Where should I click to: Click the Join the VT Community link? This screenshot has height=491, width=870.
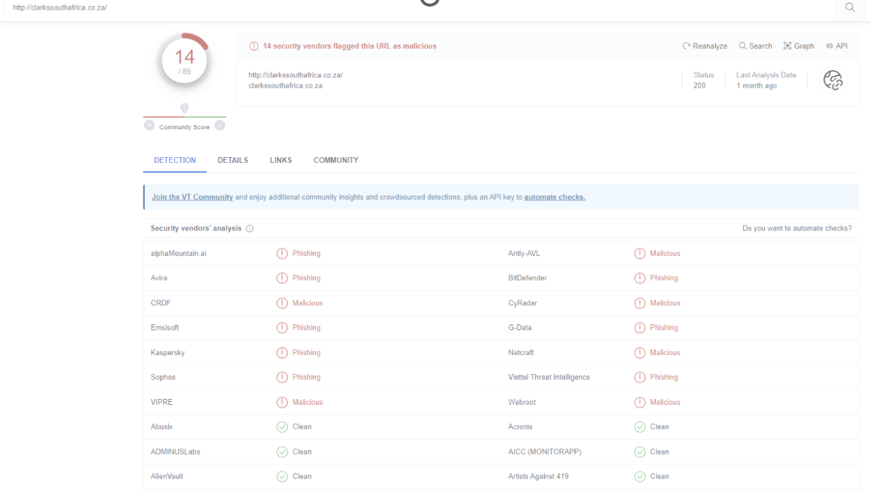point(192,197)
